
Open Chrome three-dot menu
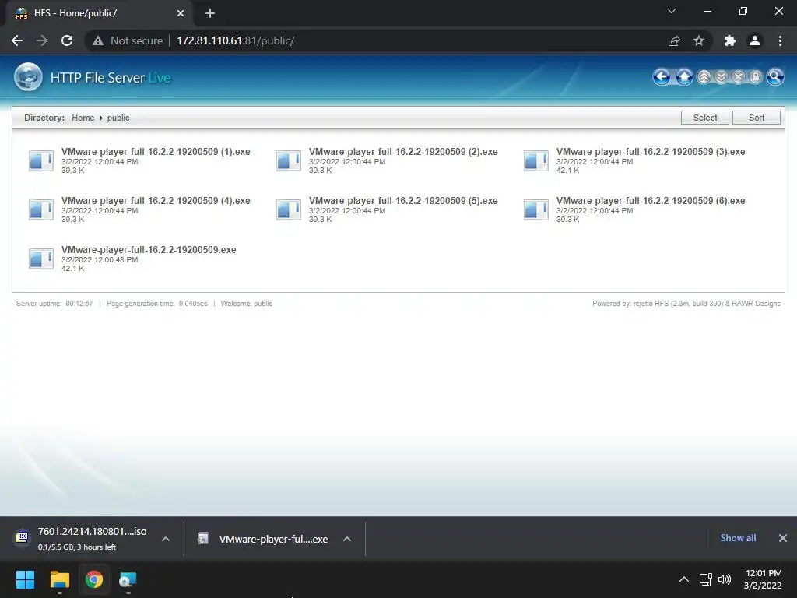pos(780,40)
